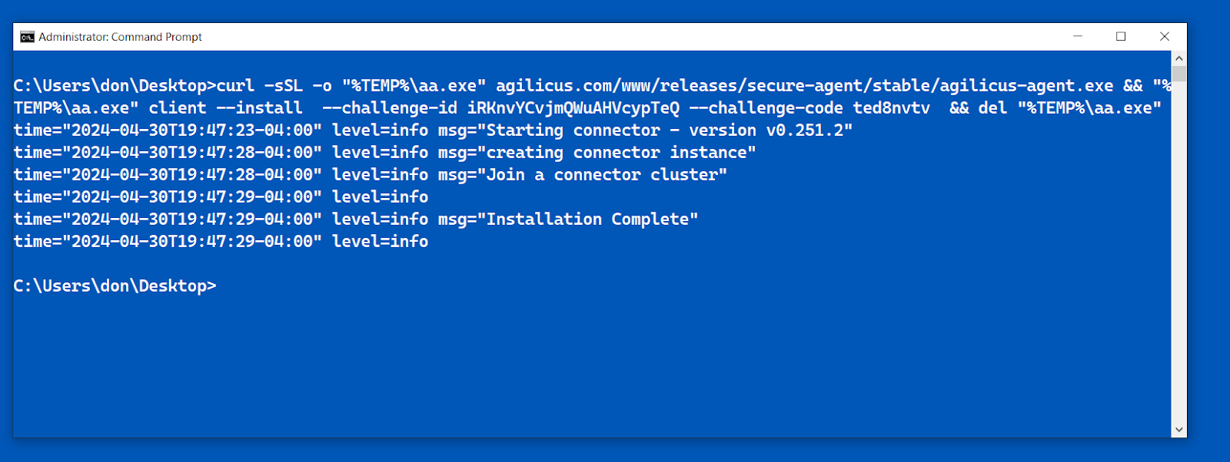Click the "Administrator: Command Prompt" title text
1230x462 pixels.
click(x=120, y=37)
